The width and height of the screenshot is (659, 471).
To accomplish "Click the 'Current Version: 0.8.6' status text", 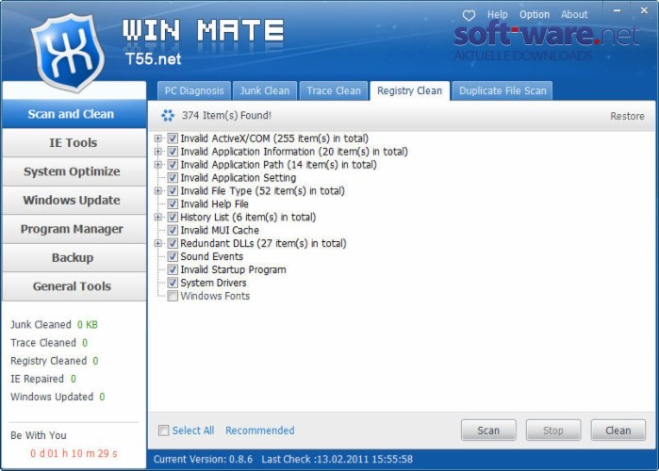I will 203,460.
